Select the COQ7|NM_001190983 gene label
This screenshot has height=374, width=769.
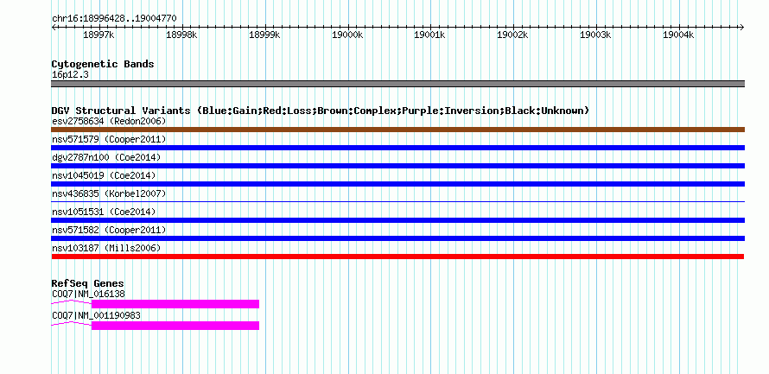pyautogui.click(x=96, y=315)
